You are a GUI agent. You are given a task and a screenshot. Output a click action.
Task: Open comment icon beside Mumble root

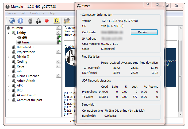(58, 28)
